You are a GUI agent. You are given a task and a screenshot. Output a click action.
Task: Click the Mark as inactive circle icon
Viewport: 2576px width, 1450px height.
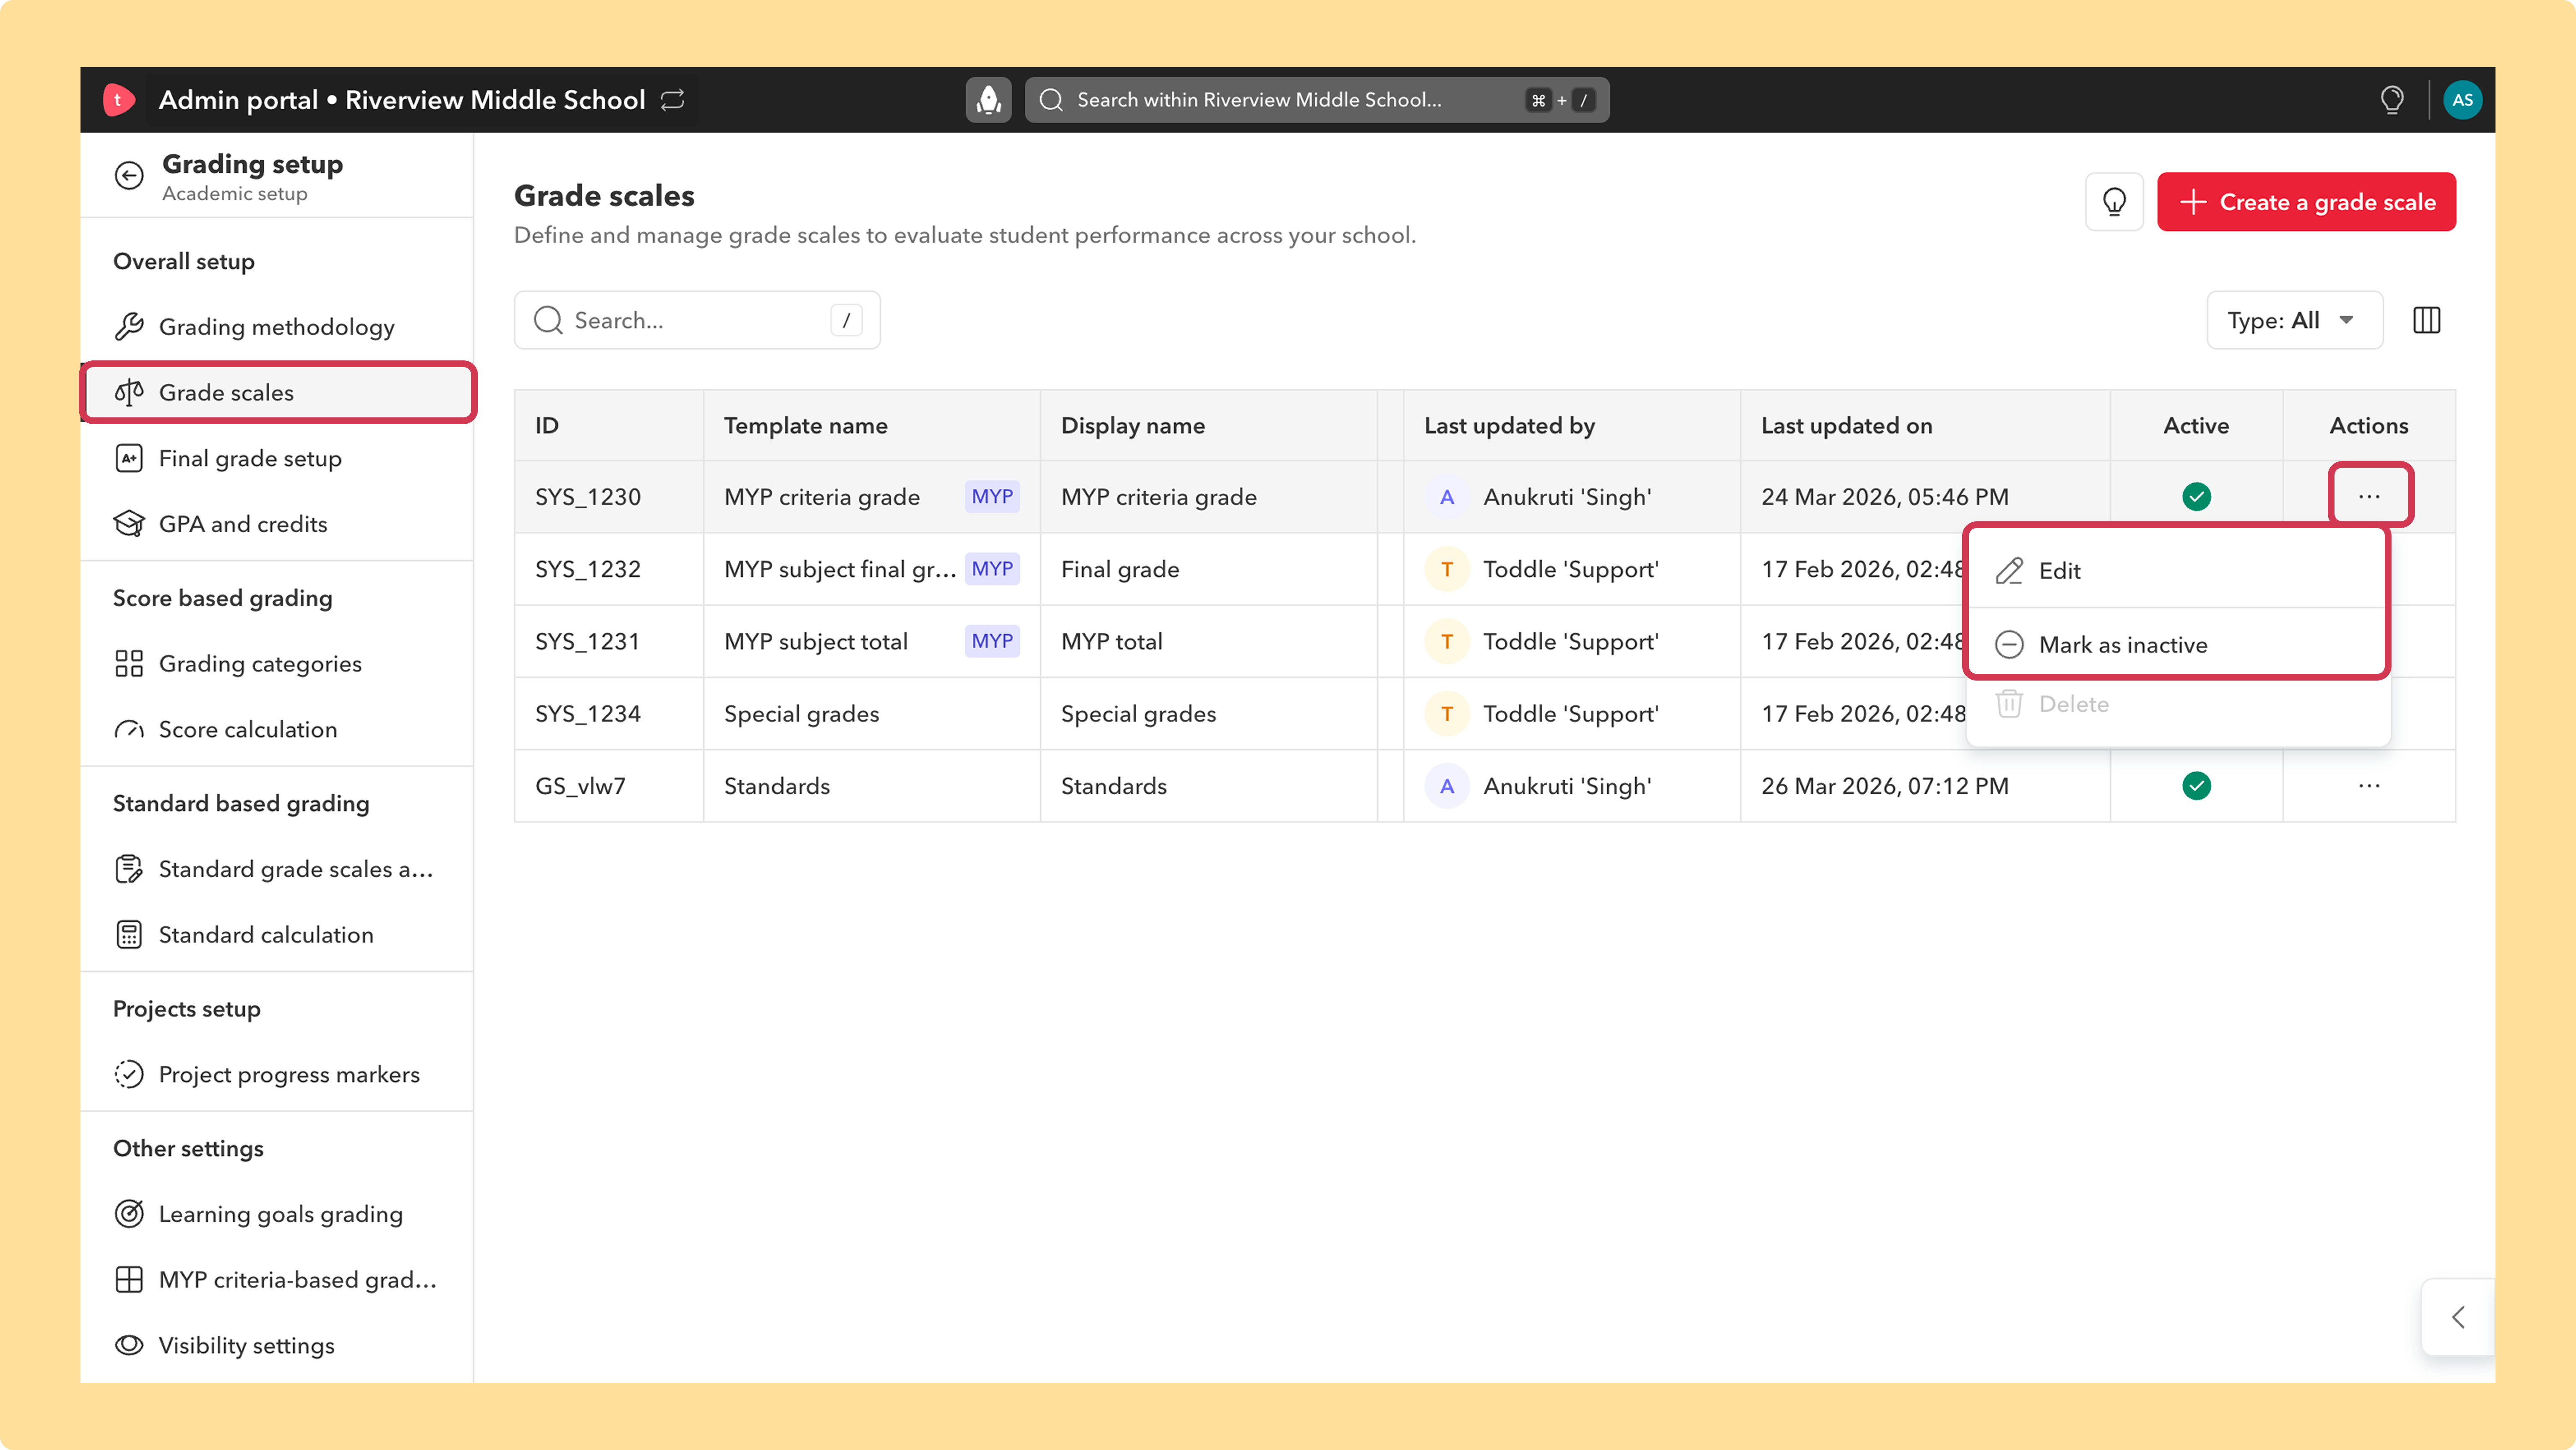click(2009, 645)
